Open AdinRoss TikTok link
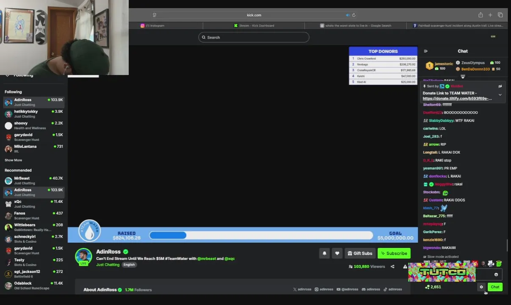511x305 pixels. click(393, 289)
